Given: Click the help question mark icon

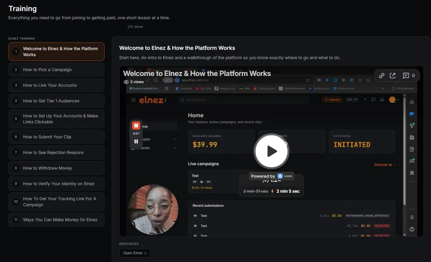Looking at the screenshot, I should pyautogui.click(x=412, y=229).
